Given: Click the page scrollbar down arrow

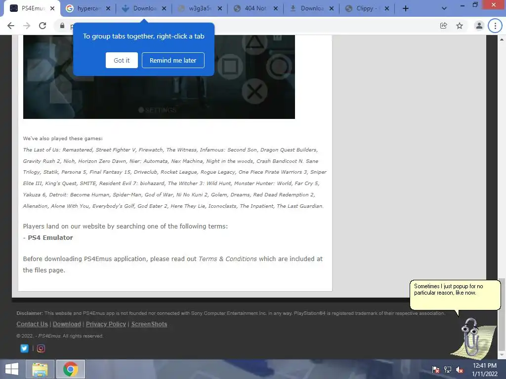Looking at the screenshot, I should click(x=502, y=355).
